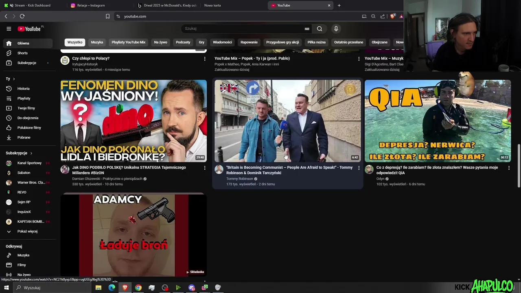Select the Piłka nożna chip
The width and height of the screenshot is (521, 293).
tap(317, 42)
